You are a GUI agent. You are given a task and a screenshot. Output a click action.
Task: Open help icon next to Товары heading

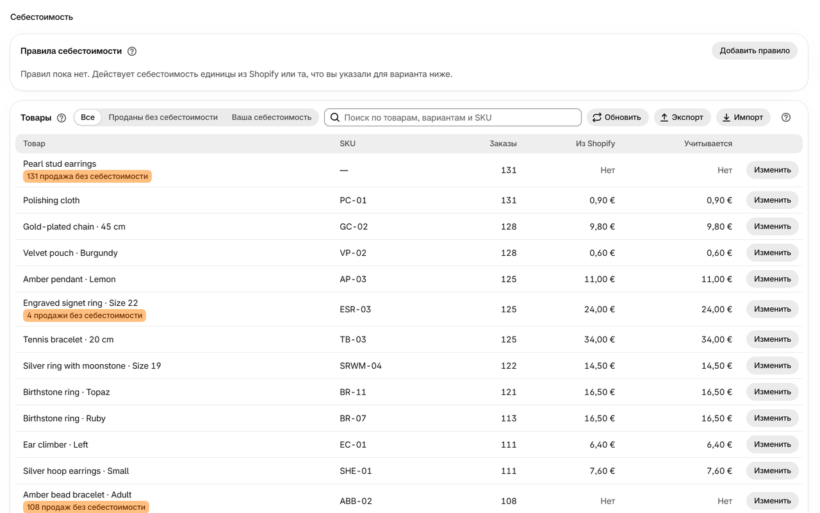(x=61, y=118)
